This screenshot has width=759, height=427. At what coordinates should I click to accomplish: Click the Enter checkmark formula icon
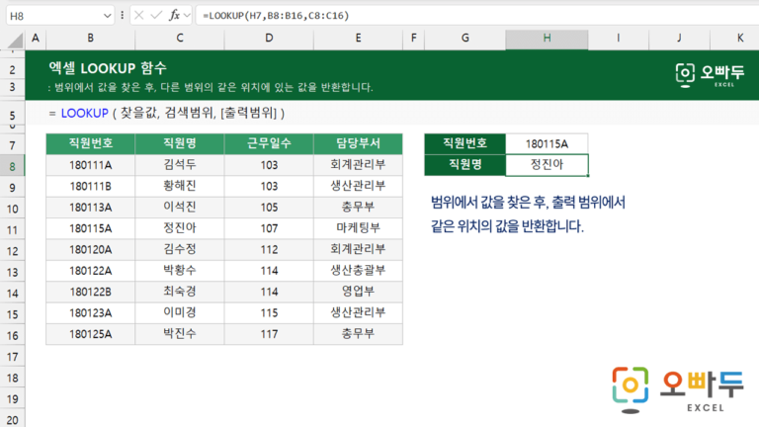pos(156,16)
